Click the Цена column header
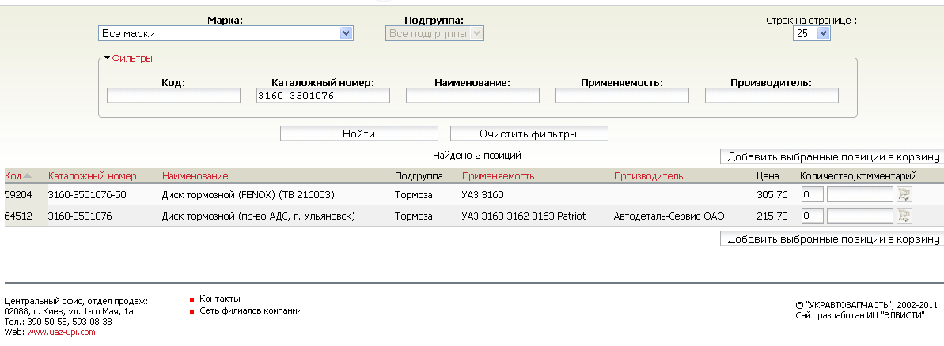This screenshot has width=944, height=346. (x=768, y=176)
